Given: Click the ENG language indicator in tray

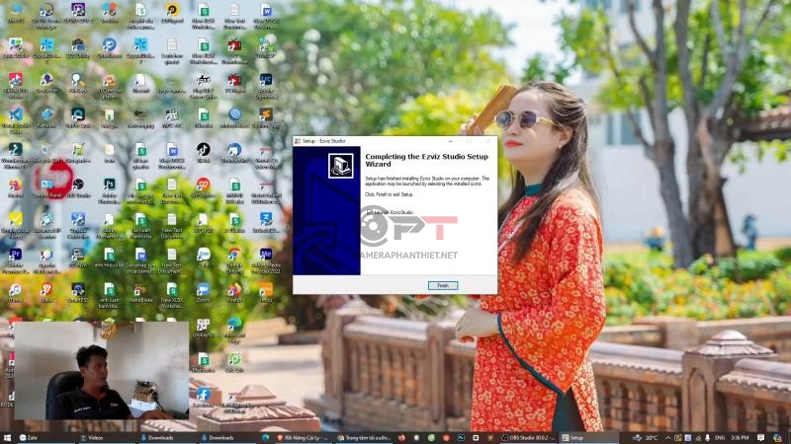Looking at the screenshot, I should [720, 438].
